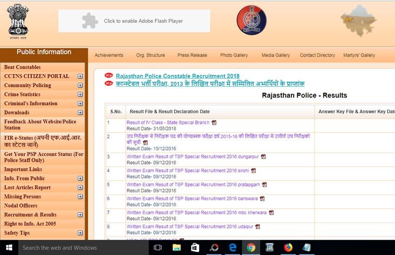Open the Press Release menu item

[x=192, y=55]
